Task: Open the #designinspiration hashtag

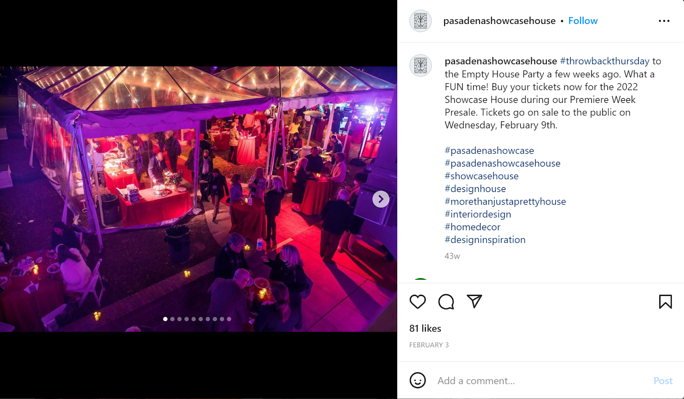Action: (x=485, y=240)
